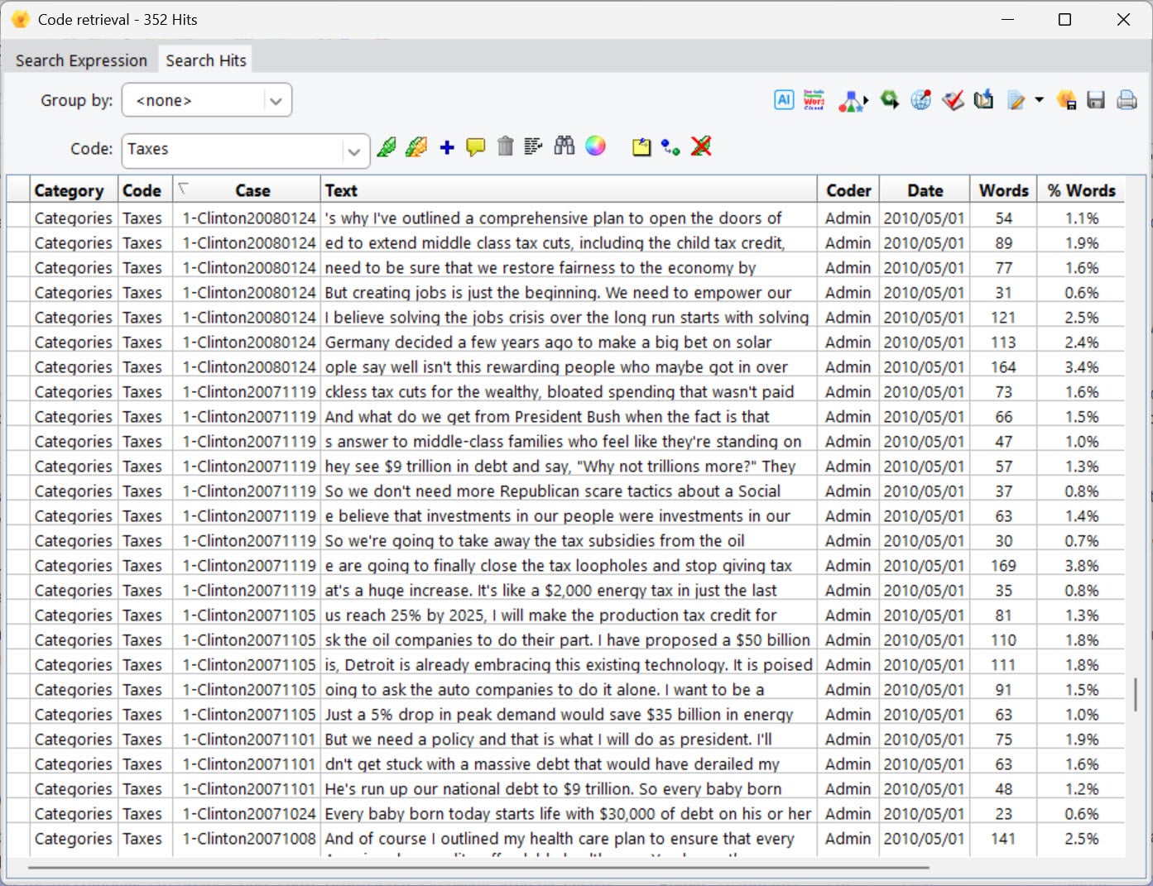
Task: Sort by the Text column header
Action: click(568, 189)
